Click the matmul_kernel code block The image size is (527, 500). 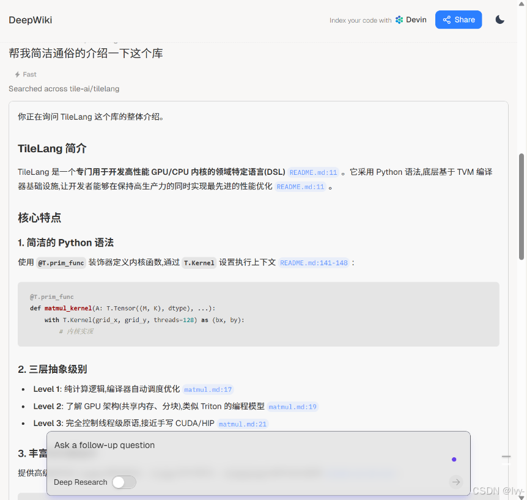pos(259,314)
